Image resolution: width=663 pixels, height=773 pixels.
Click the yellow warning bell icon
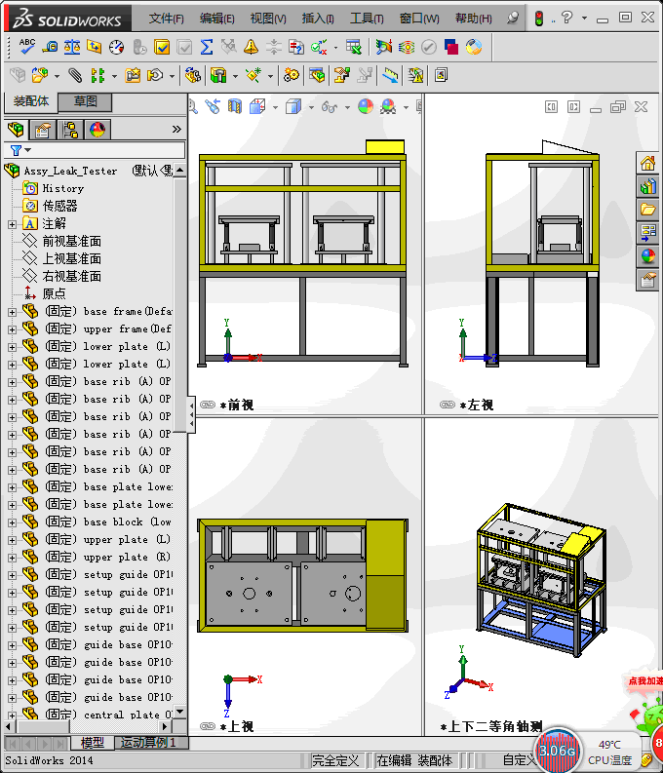251,47
